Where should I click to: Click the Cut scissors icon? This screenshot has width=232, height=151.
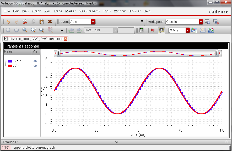point(25,22)
